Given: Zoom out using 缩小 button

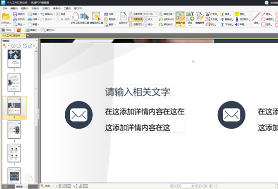Looking at the screenshot, I should [x=148, y=24].
